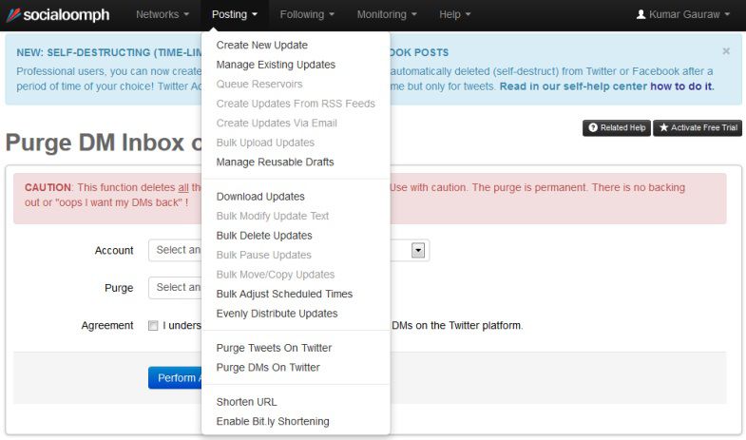Viewport: 746px width, 440px height.
Task: Select Bulk Upload Updates
Action: 265,143
